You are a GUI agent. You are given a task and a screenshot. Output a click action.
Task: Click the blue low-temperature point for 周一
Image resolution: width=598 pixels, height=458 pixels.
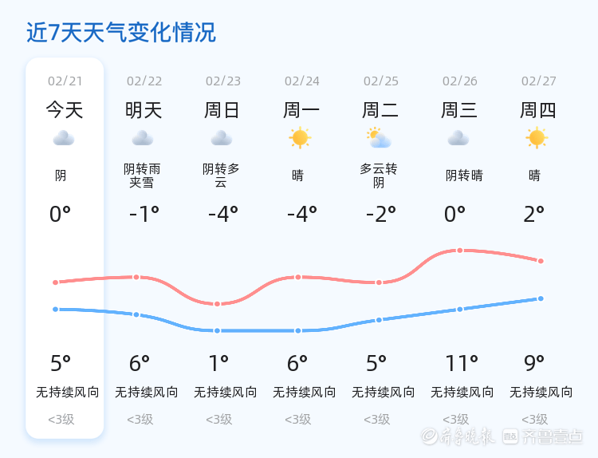(x=298, y=330)
